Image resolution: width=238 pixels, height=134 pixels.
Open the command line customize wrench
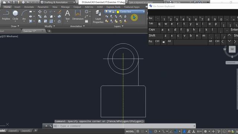pos(51,126)
